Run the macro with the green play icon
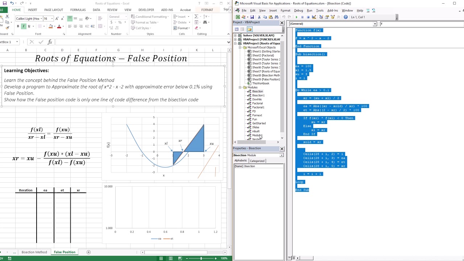Viewport: 464px width, 261px height. point(297,17)
